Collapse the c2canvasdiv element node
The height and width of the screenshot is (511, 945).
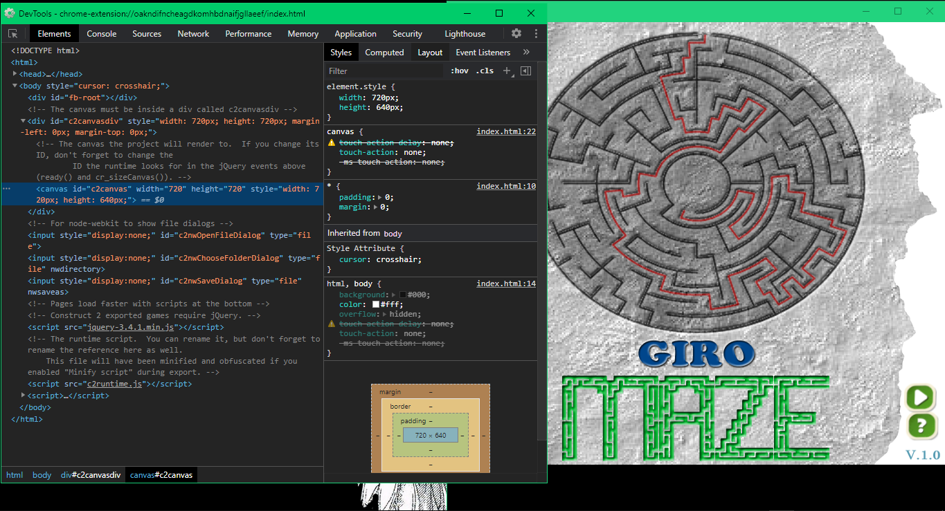(24, 120)
